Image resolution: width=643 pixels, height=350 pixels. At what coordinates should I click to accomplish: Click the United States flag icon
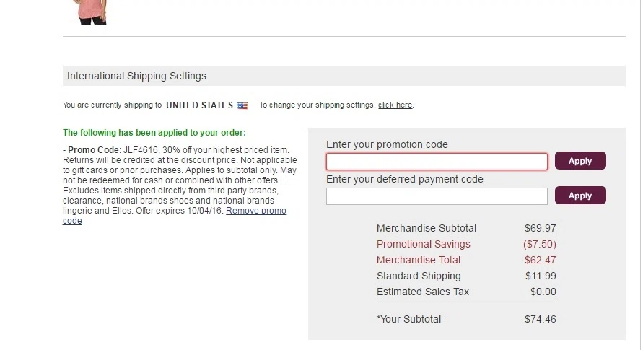[242, 106]
